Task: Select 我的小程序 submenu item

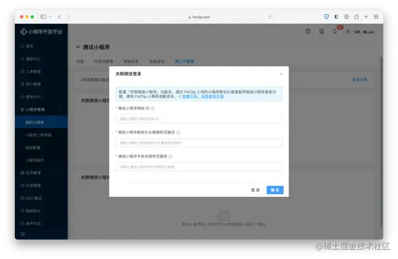Action: click(x=41, y=122)
